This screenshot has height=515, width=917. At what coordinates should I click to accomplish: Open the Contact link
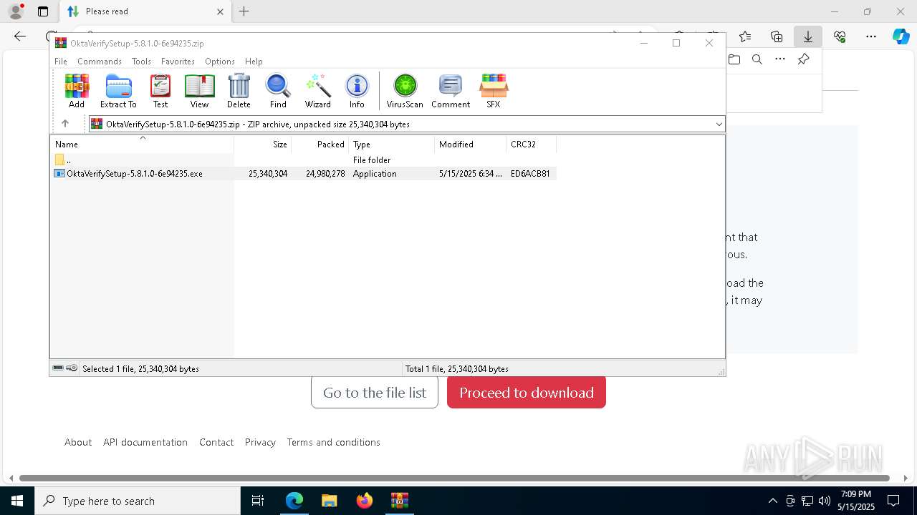[x=216, y=442]
